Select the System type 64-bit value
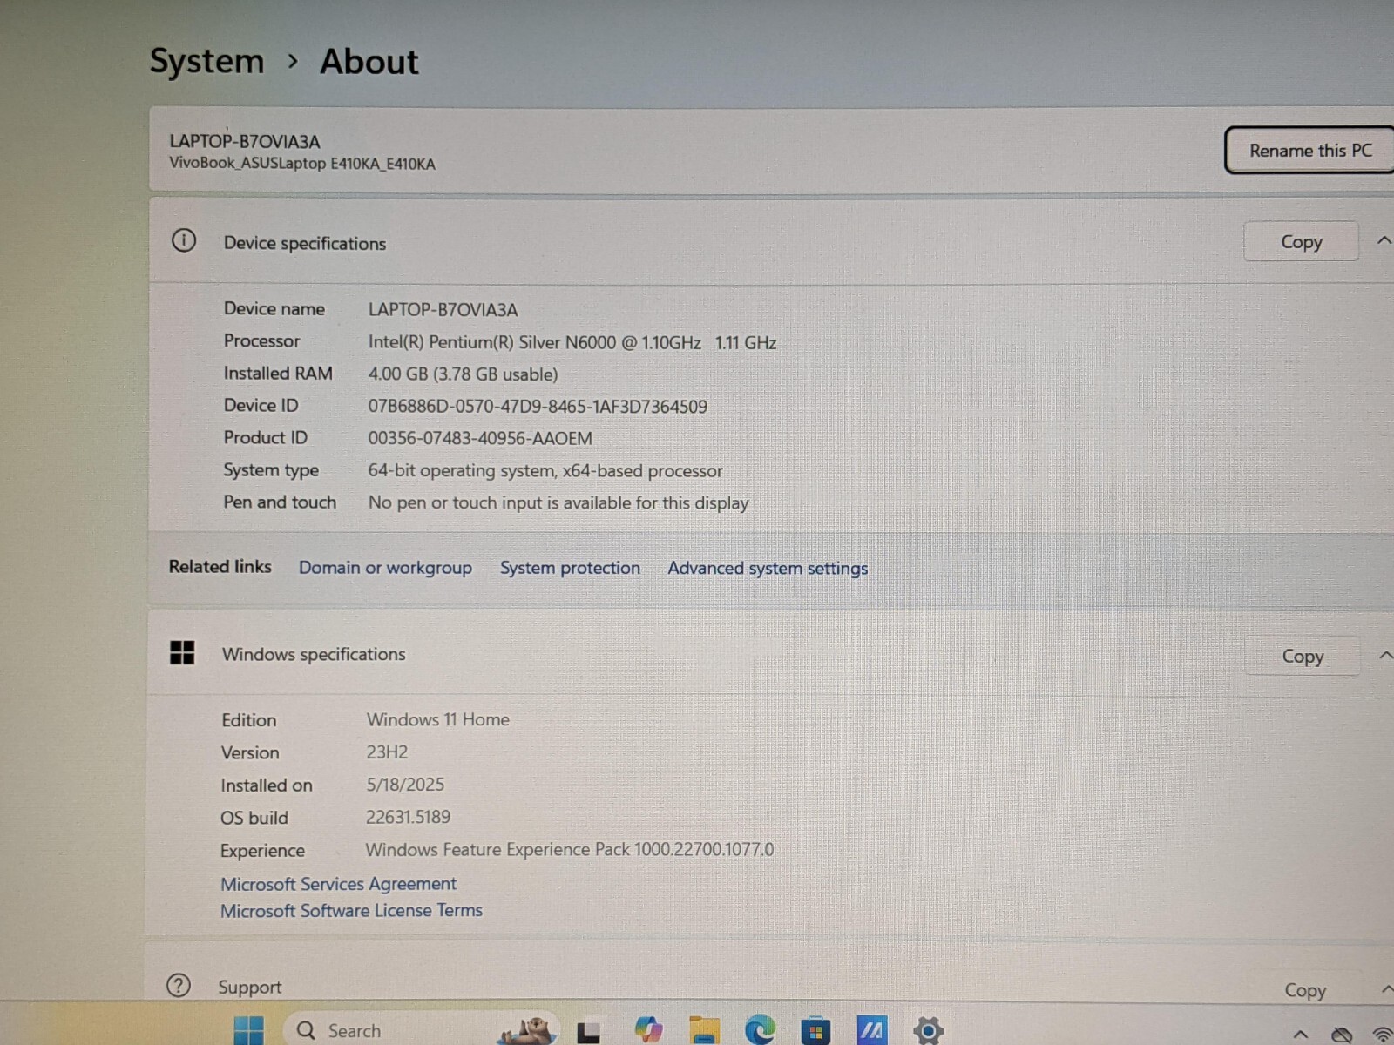The width and height of the screenshot is (1394, 1045). coord(545,470)
